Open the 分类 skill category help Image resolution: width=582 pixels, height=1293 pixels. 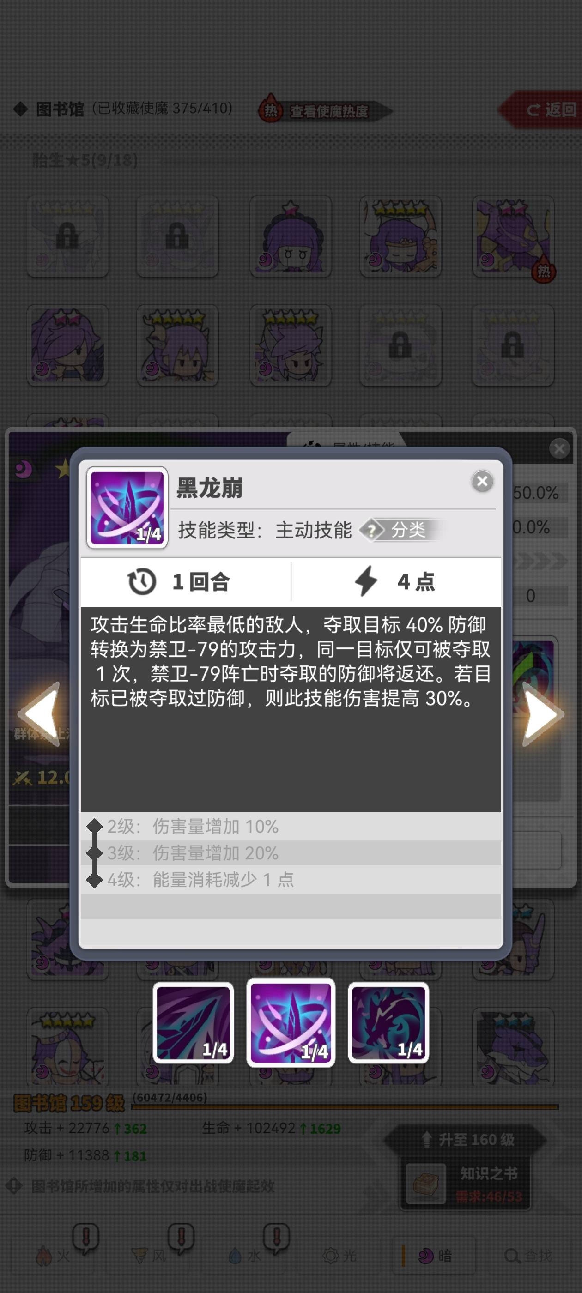400,530
